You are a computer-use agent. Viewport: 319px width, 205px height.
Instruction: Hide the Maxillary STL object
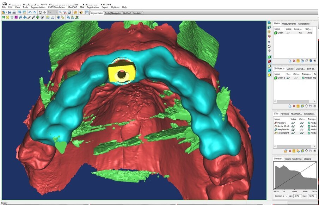click(x=293, y=123)
